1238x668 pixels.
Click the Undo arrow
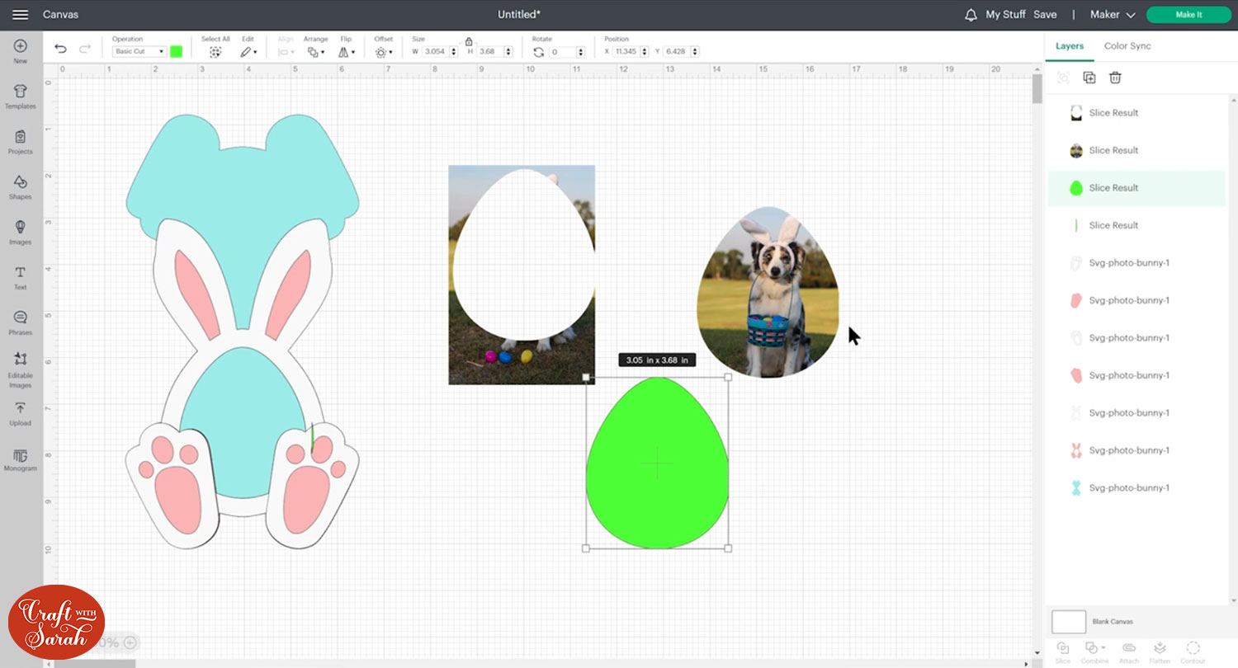click(x=60, y=50)
